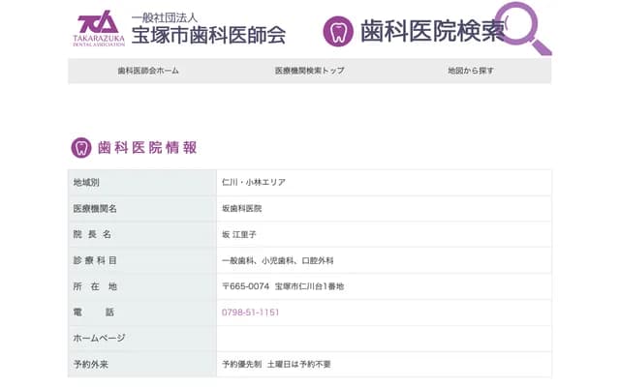This screenshot has width=620, height=387.
Task: Click the 診療科目 row label
Action: tap(95, 260)
